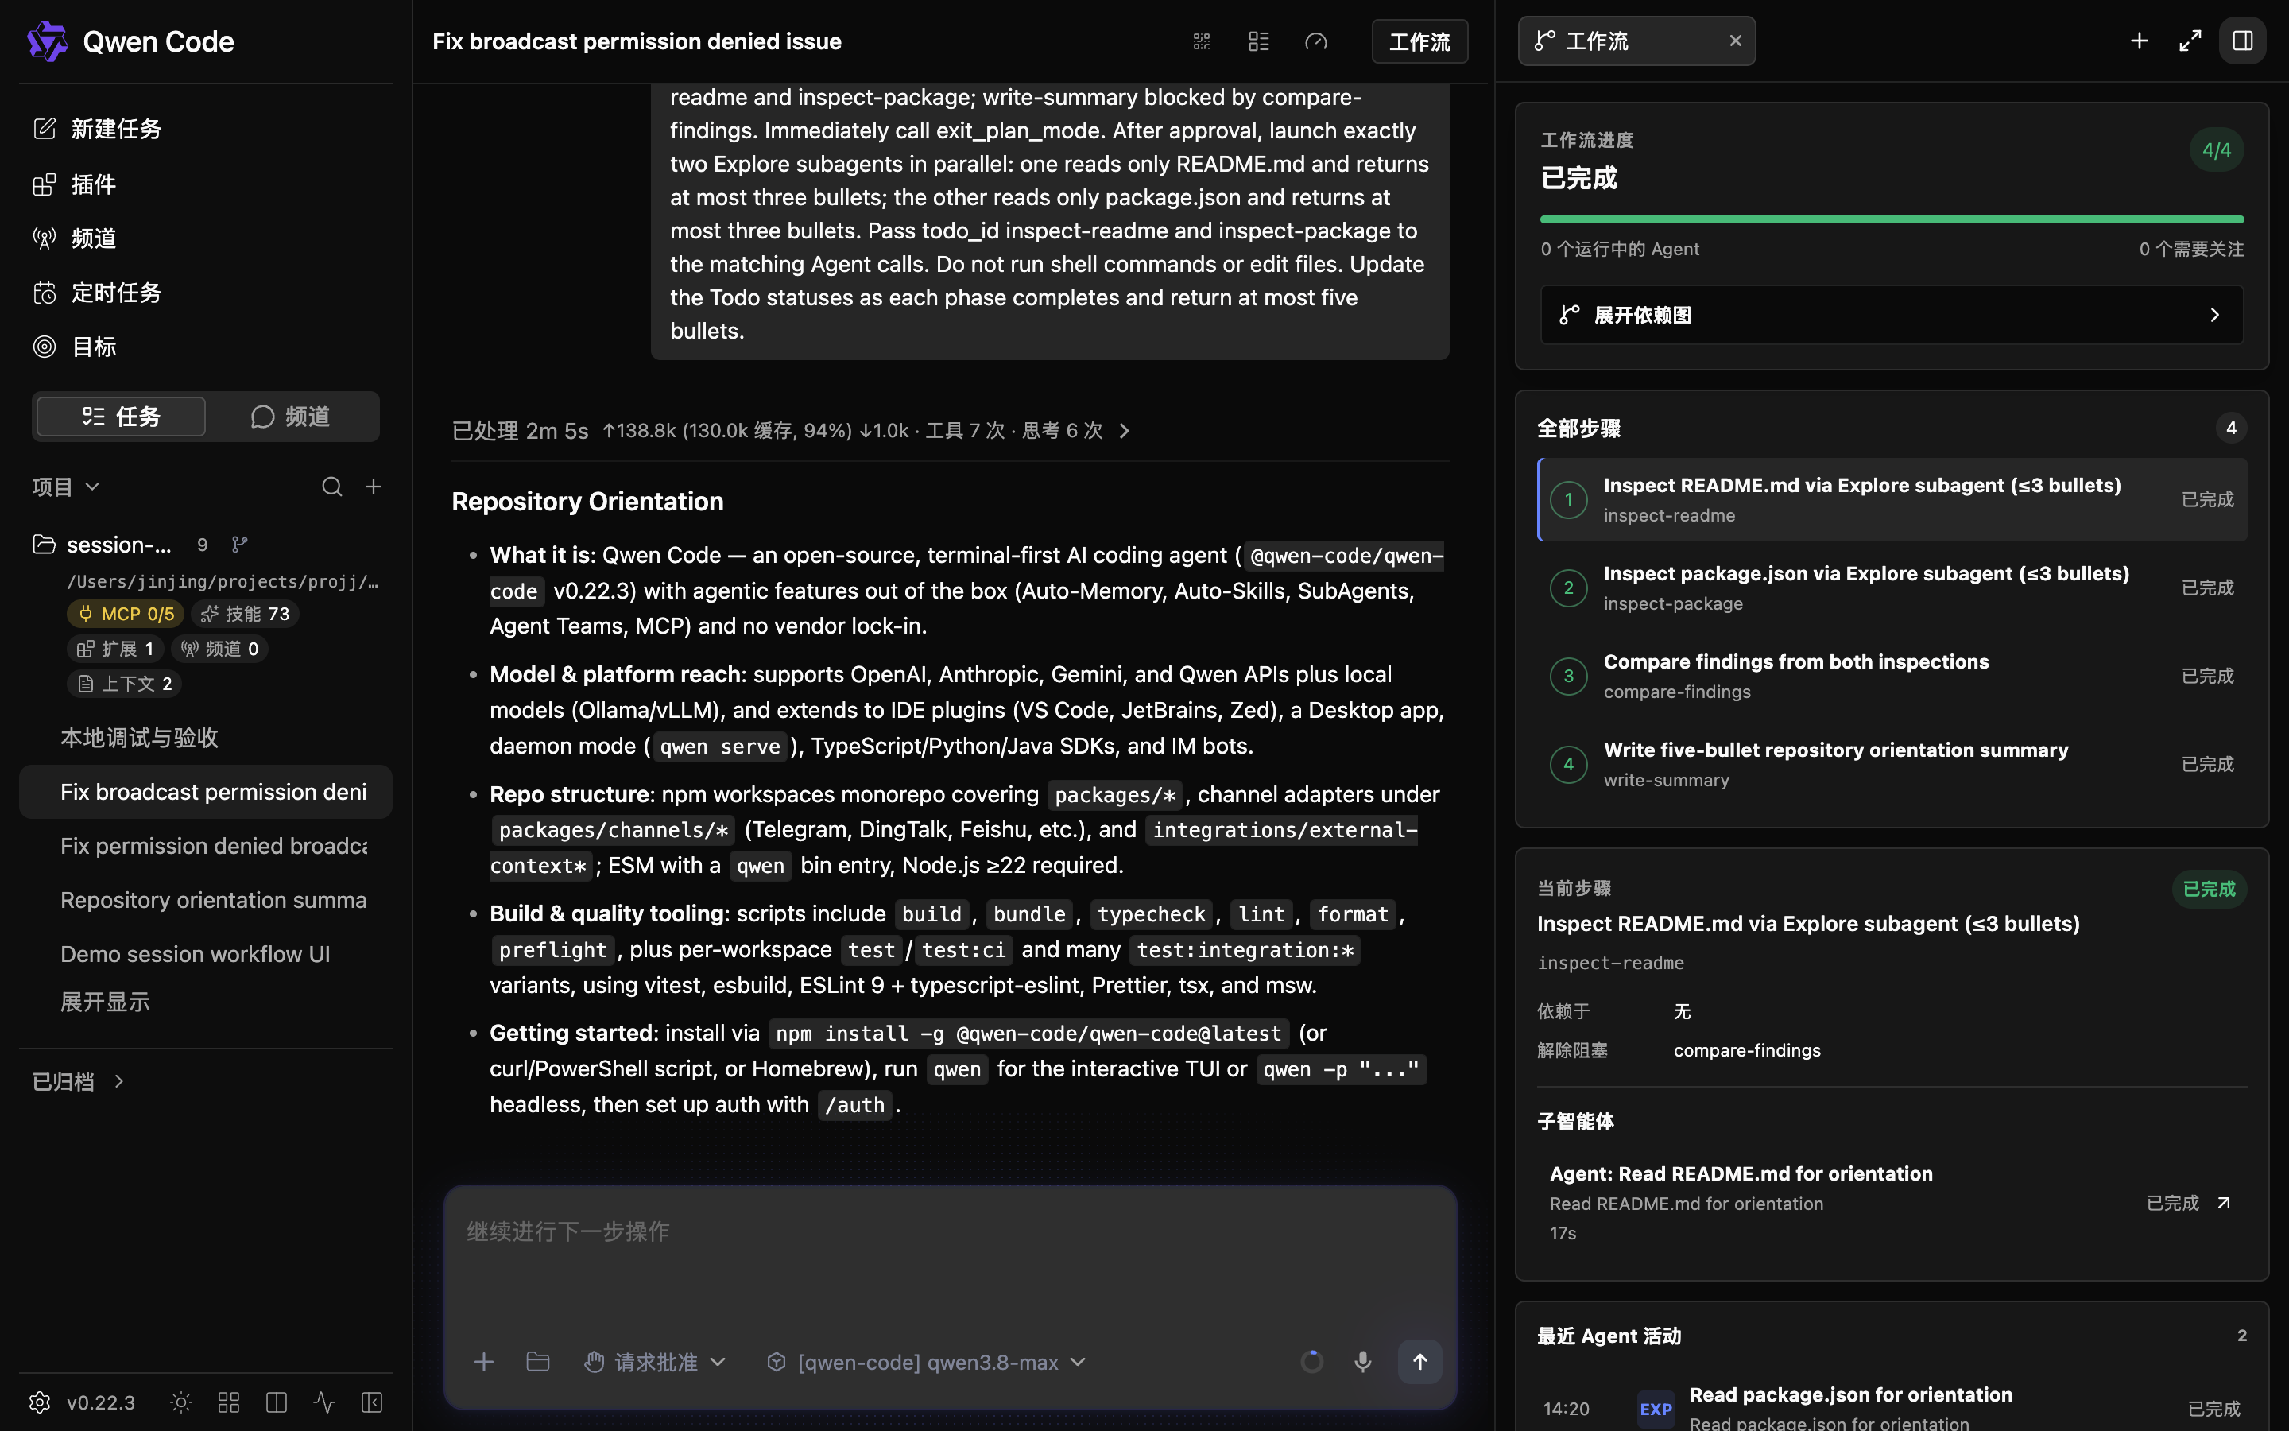2289x1431 pixels.
Task: Click the folder icon in input bar
Action: [537, 1362]
